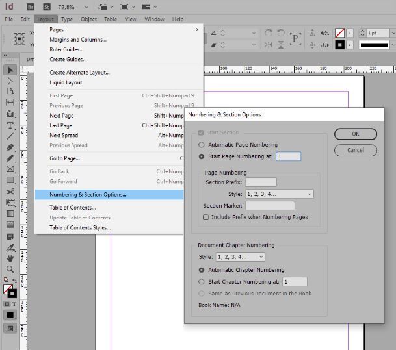Swap fill and stroke arrows
396x350 pixels.
[15, 281]
